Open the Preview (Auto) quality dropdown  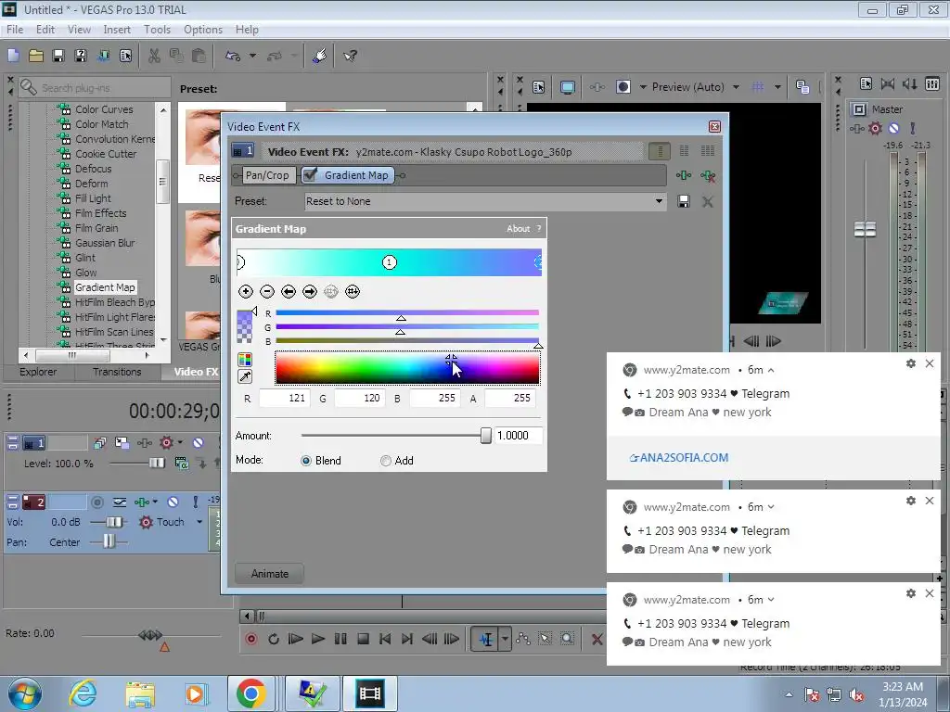tap(736, 87)
